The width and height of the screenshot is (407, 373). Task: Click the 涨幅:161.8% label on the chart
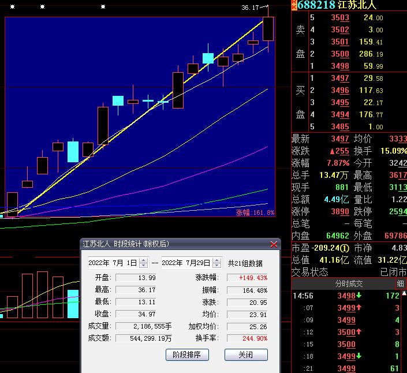[255, 212]
